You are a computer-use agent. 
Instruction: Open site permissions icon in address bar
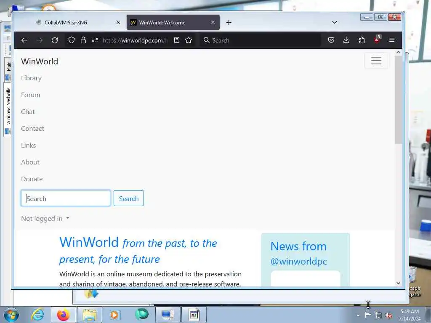click(x=95, y=40)
